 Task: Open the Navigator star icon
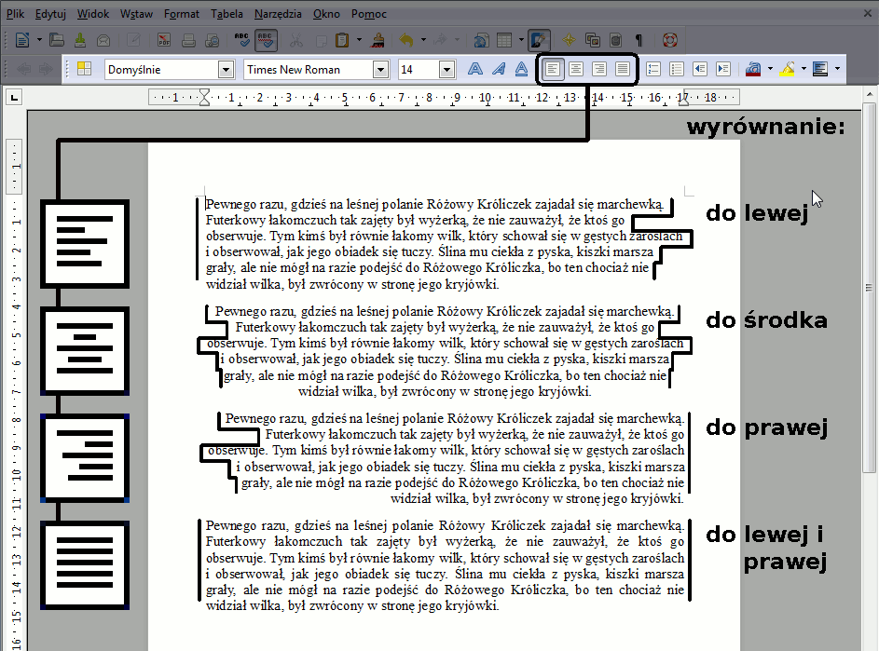pos(569,40)
